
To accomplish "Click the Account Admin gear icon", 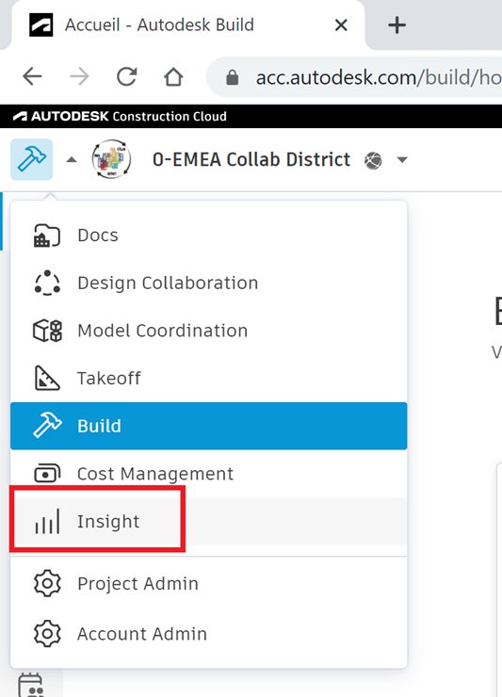I will 47,634.
